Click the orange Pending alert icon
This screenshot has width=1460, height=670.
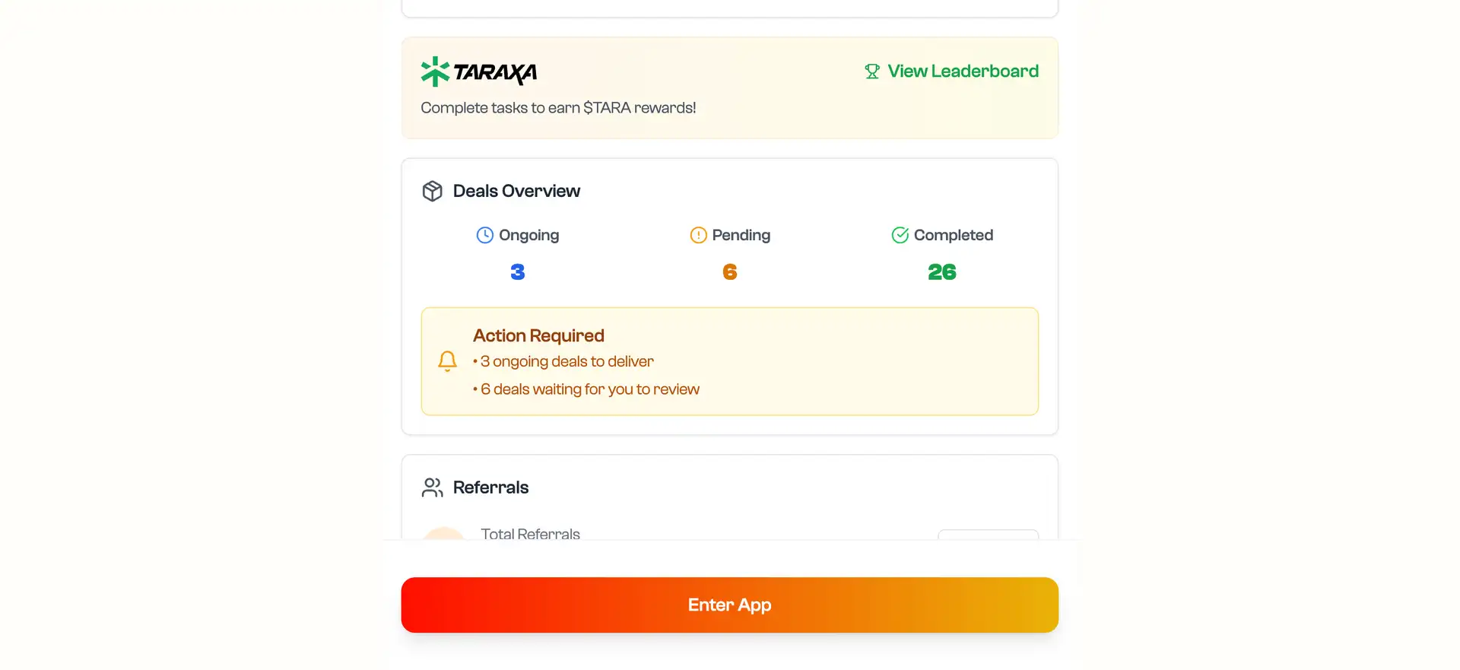(x=698, y=235)
